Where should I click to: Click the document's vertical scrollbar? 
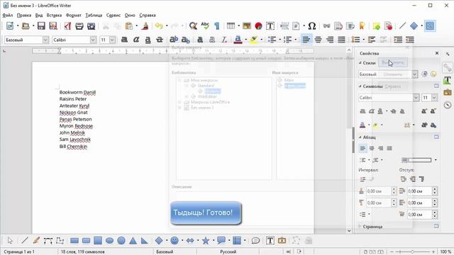point(349,140)
